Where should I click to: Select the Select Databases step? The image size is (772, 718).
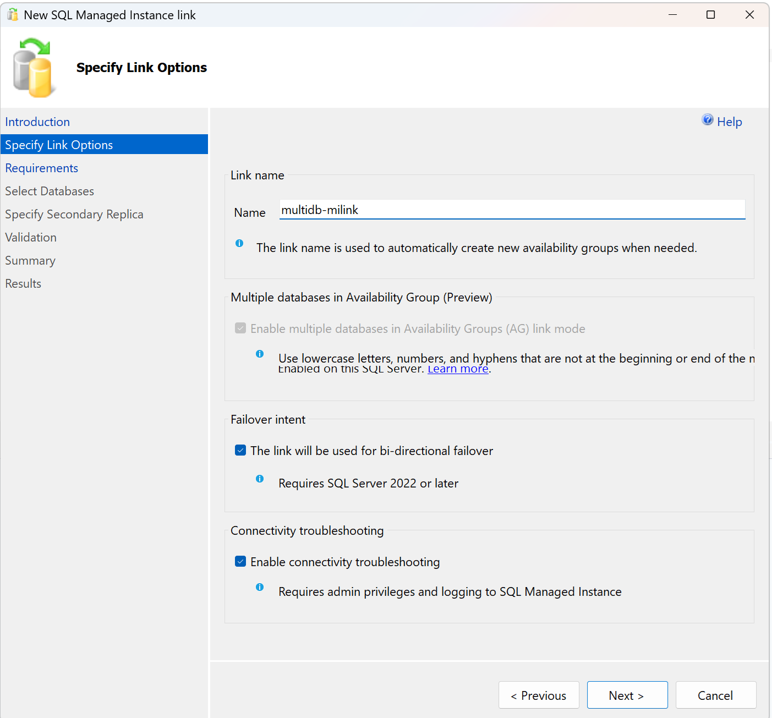[50, 191]
